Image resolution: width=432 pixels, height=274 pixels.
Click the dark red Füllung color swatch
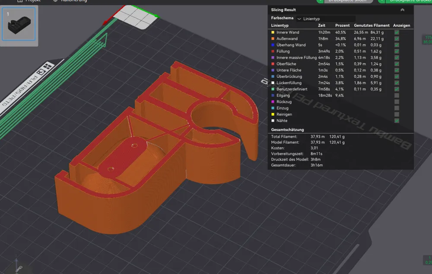click(x=273, y=51)
